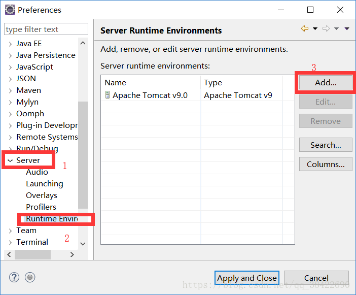
Task: Click the Apache Tomcat v9.0 server icon
Action: point(108,95)
